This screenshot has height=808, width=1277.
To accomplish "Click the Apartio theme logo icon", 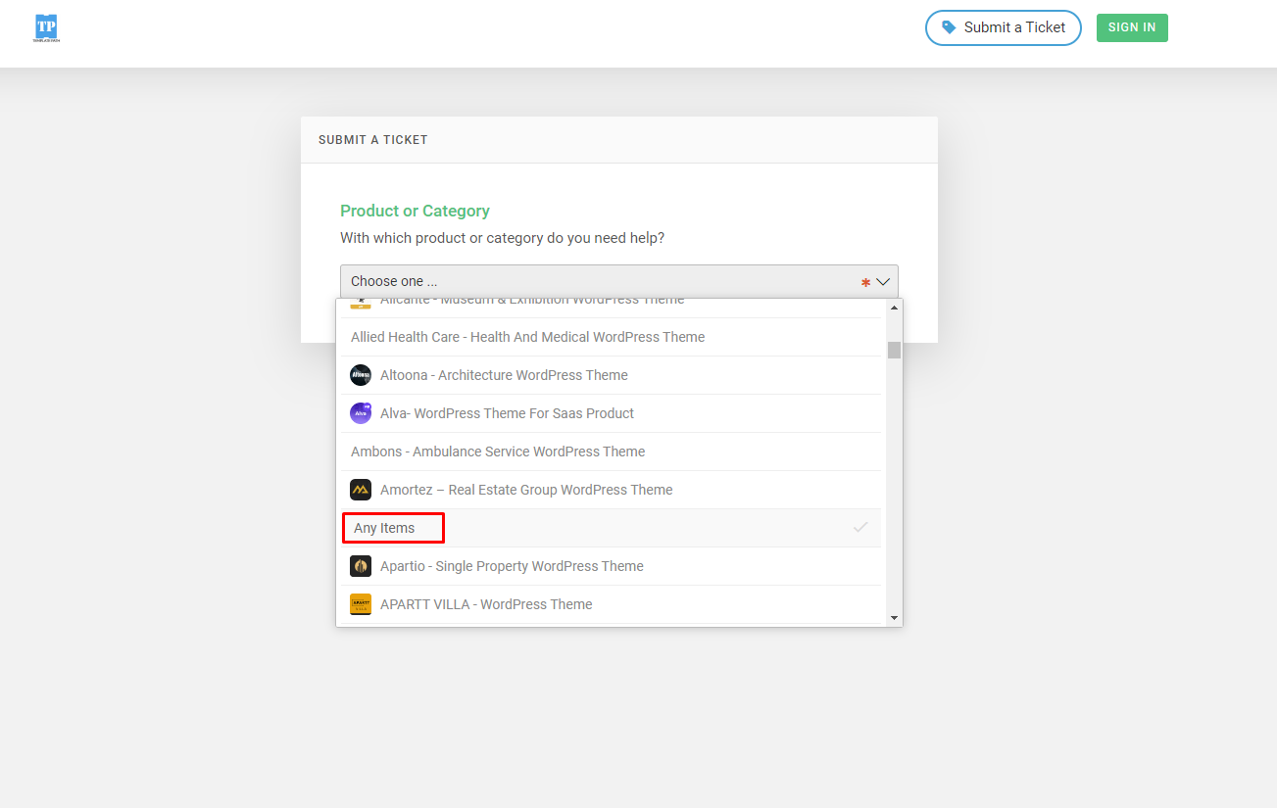I will coord(361,566).
